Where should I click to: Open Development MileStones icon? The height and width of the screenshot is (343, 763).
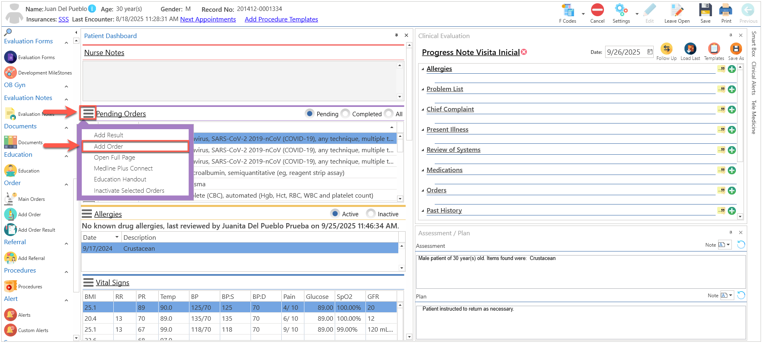[11, 72]
